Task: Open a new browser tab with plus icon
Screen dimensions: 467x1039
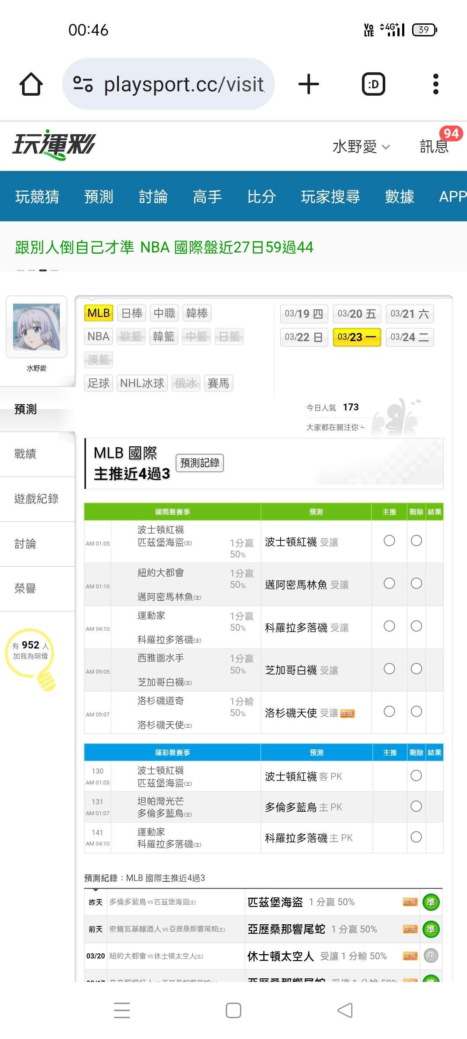Action: [x=309, y=84]
